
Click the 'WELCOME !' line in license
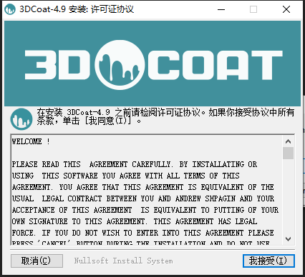coord(31,141)
